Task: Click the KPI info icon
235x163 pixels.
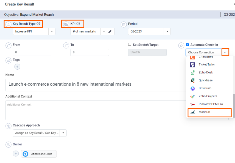Action: pos(78,24)
